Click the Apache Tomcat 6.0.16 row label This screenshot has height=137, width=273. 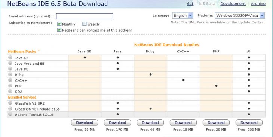click(34, 115)
